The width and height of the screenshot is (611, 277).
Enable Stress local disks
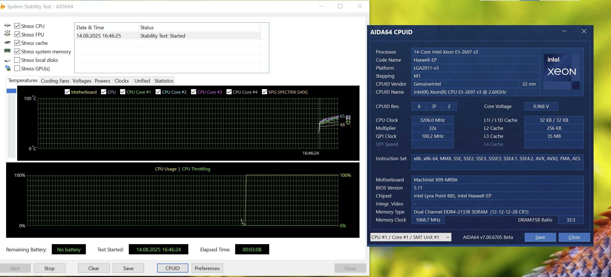tap(17, 60)
